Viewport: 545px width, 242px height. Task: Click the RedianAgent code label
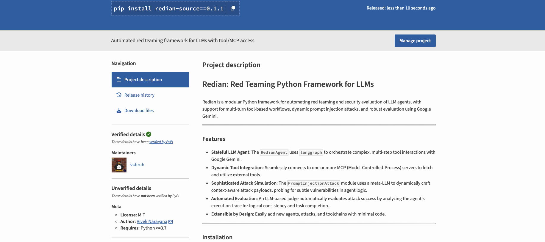(274, 153)
